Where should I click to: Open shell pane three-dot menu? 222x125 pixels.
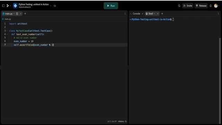218,14
